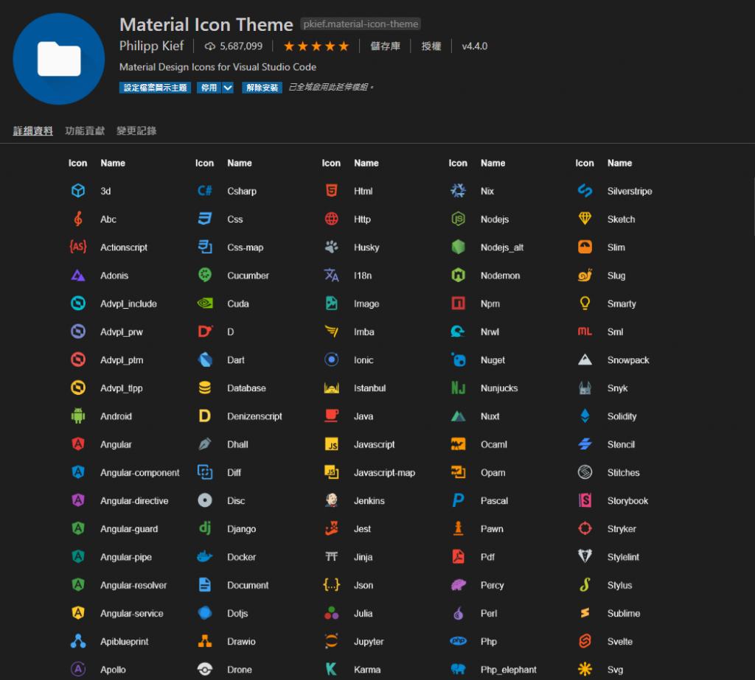Screen dimensions: 755x680
Task: Click the Actionscript icon
Action: (x=78, y=247)
